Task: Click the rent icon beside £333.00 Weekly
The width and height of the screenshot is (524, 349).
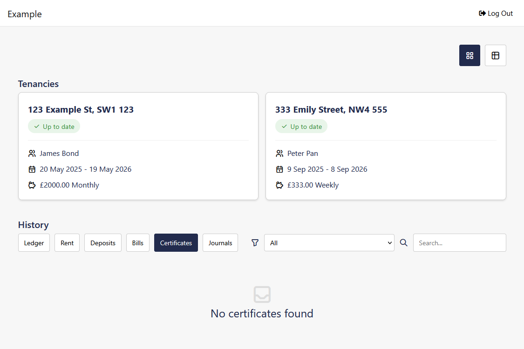Action: 279,185
